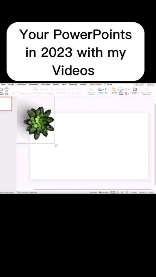Open the Section dropdown in the ribbon
The width and height of the screenshot is (156, 277).
click(x=7, y=94)
